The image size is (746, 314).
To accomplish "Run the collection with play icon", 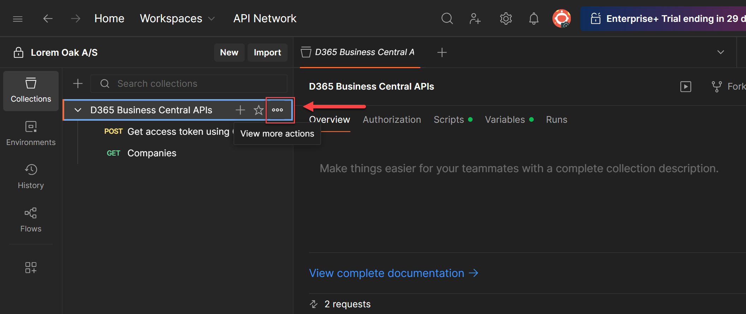I will coord(686,86).
